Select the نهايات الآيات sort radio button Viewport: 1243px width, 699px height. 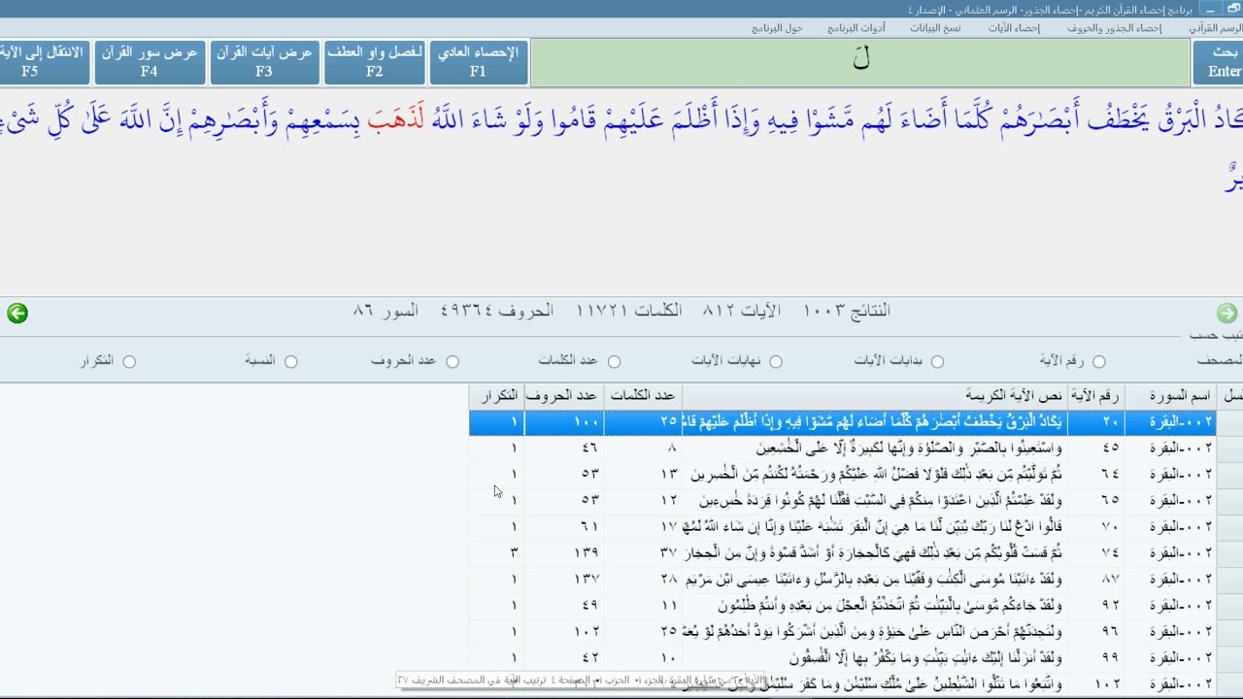(775, 361)
